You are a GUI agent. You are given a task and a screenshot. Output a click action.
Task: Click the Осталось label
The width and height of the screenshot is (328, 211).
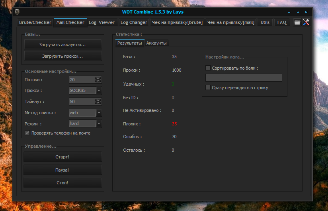click(x=134, y=150)
